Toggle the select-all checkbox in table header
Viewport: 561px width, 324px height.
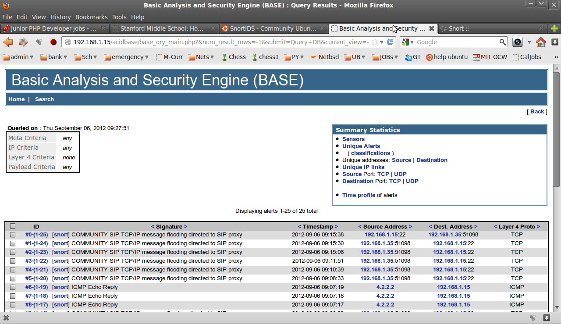(13, 226)
